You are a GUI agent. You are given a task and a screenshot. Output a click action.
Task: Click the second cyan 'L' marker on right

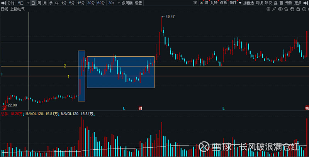tap(223, 108)
